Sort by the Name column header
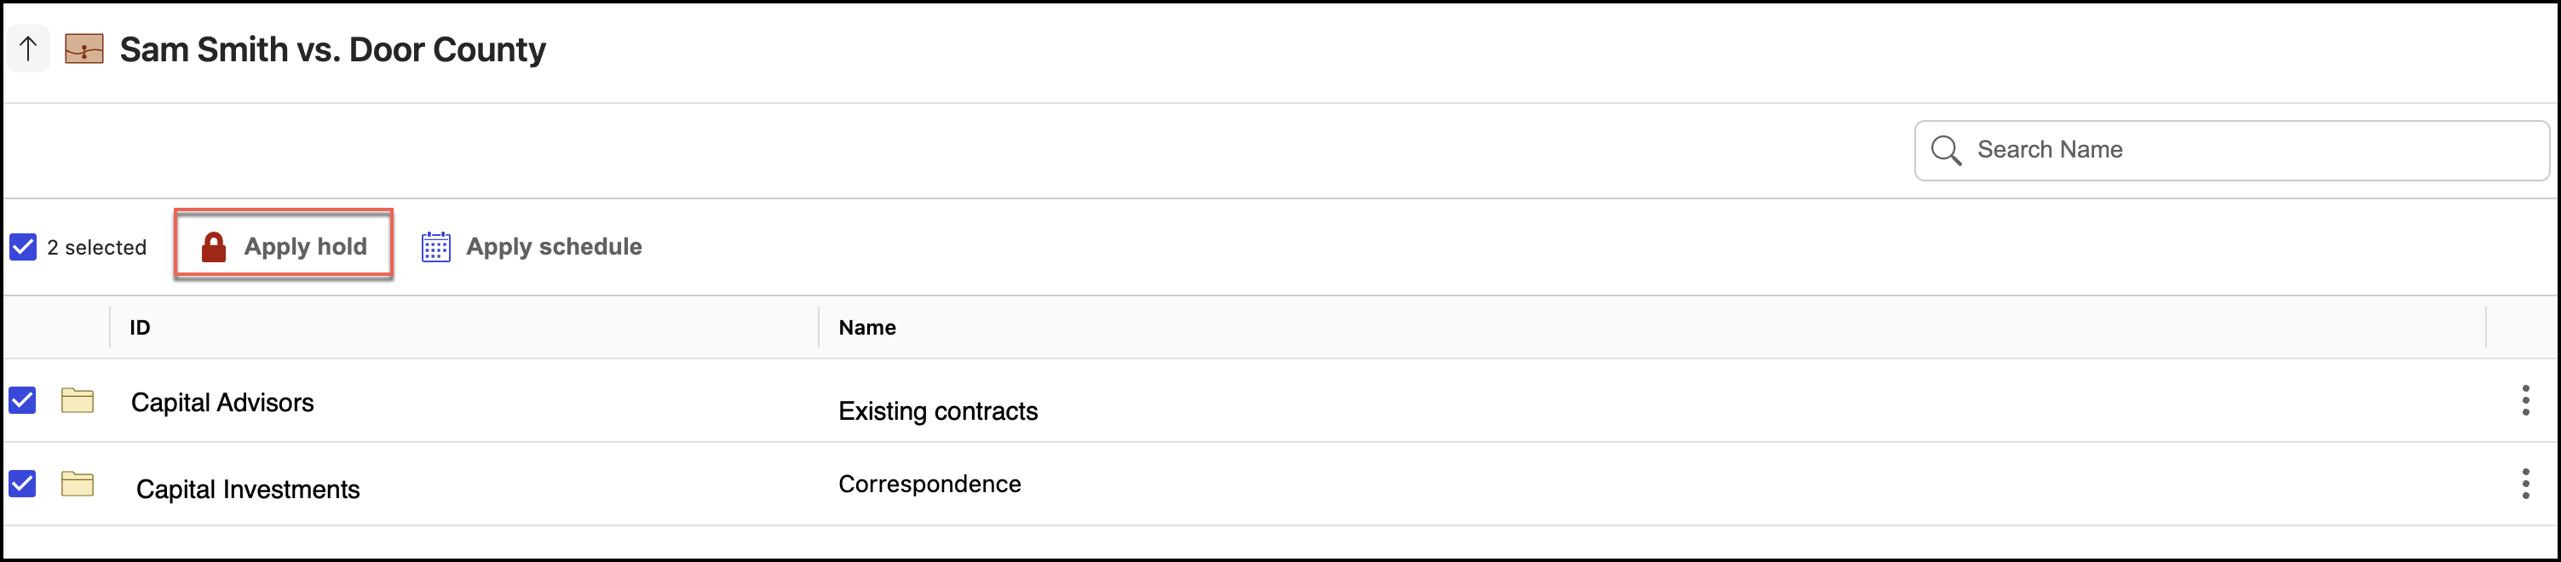 (x=867, y=328)
